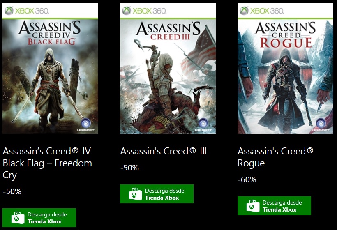Viewport: 337px width, 230px height.
Task: Click the -50% discount under Assassin's Creed III
Action: pyautogui.click(x=129, y=168)
